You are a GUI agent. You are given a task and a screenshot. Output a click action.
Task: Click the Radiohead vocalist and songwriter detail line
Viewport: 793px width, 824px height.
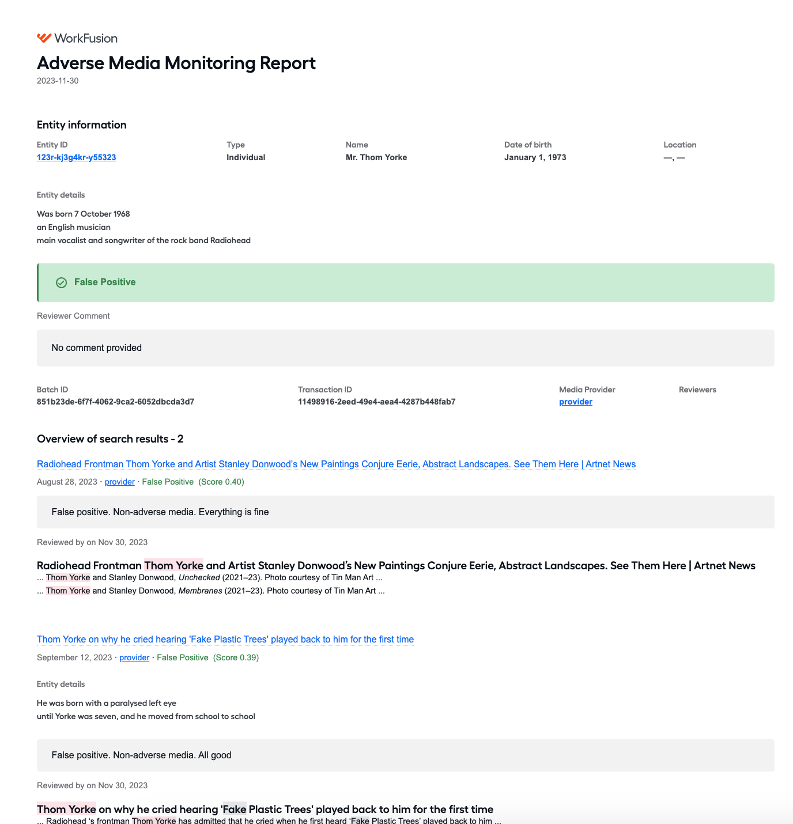coord(144,240)
